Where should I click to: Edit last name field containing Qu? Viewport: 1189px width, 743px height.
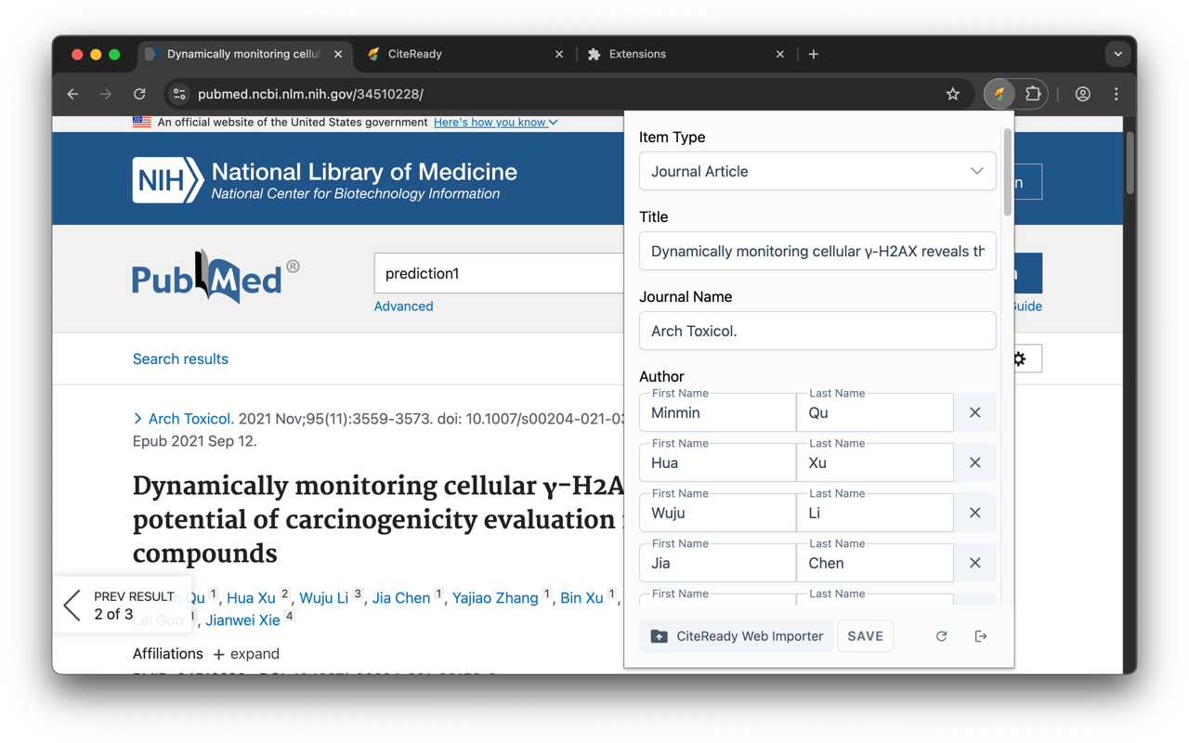pos(875,412)
